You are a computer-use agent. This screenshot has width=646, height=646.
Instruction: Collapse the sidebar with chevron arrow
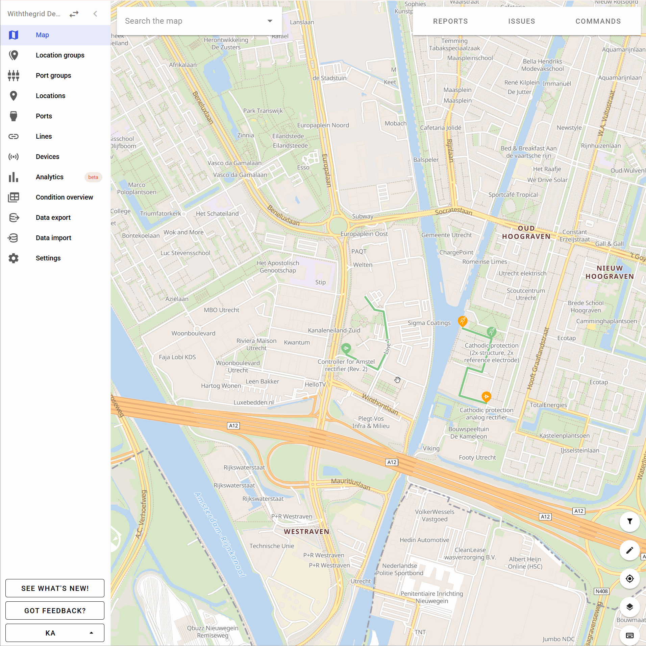(95, 14)
